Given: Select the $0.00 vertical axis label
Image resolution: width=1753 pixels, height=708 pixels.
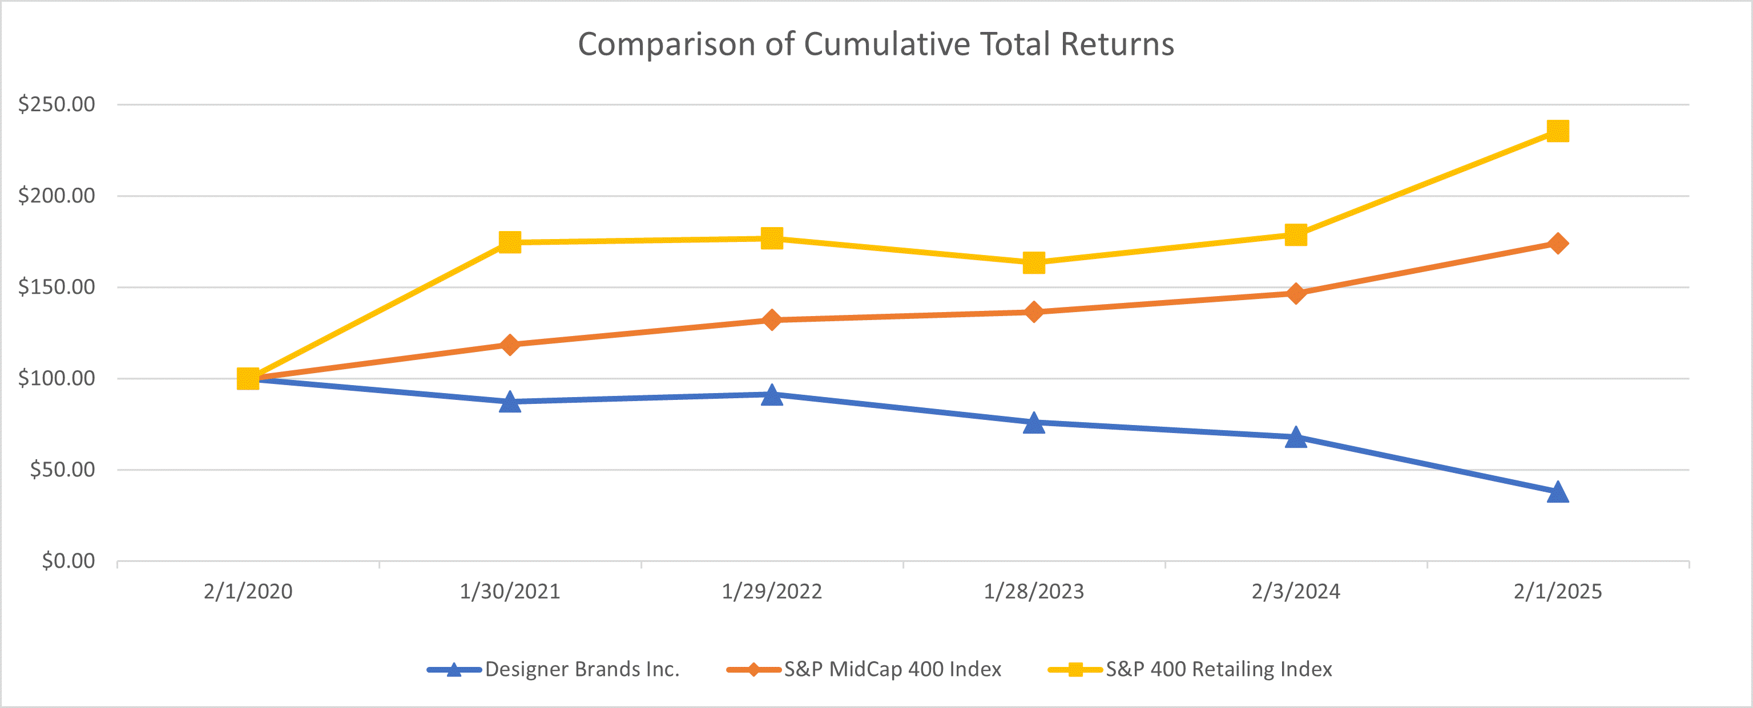Looking at the screenshot, I should coord(68,560).
